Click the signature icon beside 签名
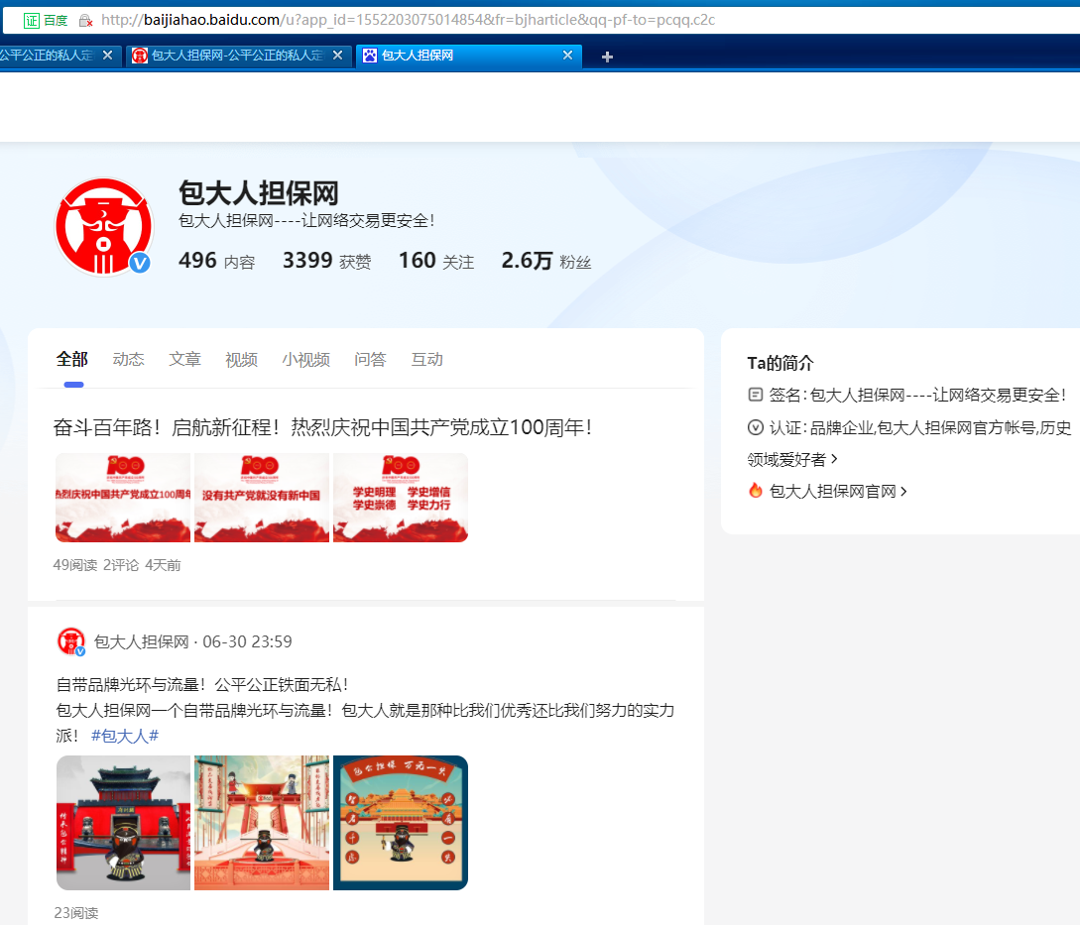The width and height of the screenshot is (1080, 925). tap(755, 395)
